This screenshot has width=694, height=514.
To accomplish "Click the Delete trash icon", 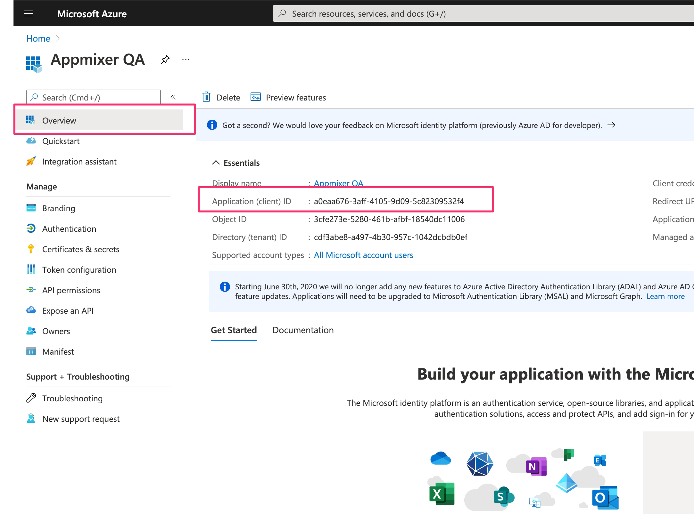I will pyautogui.click(x=206, y=97).
